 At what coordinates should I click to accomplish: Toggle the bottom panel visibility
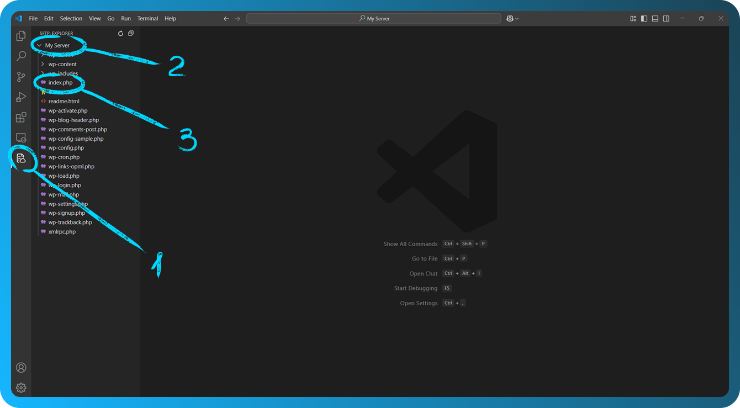point(655,18)
